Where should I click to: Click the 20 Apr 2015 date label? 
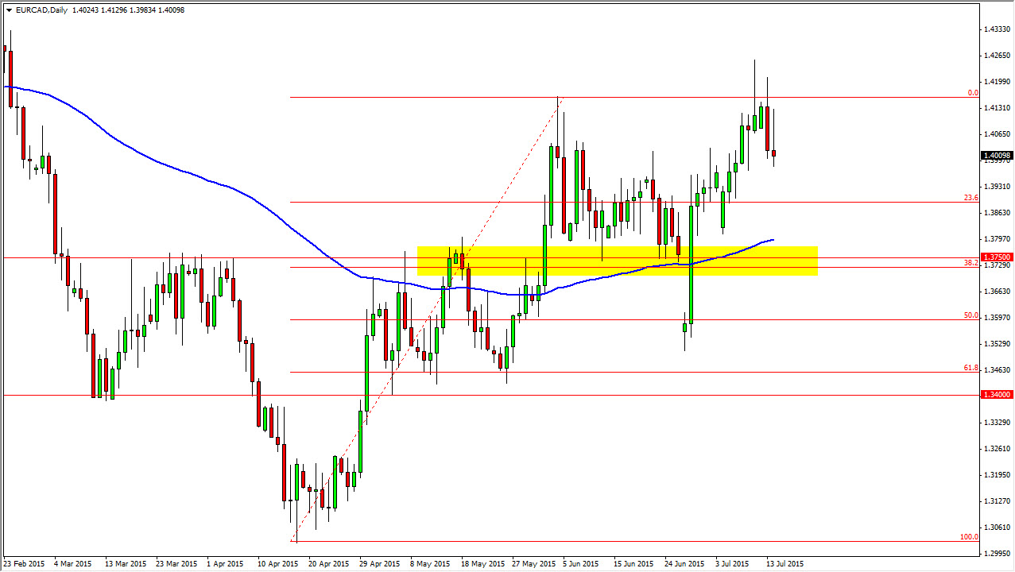(x=330, y=564)
